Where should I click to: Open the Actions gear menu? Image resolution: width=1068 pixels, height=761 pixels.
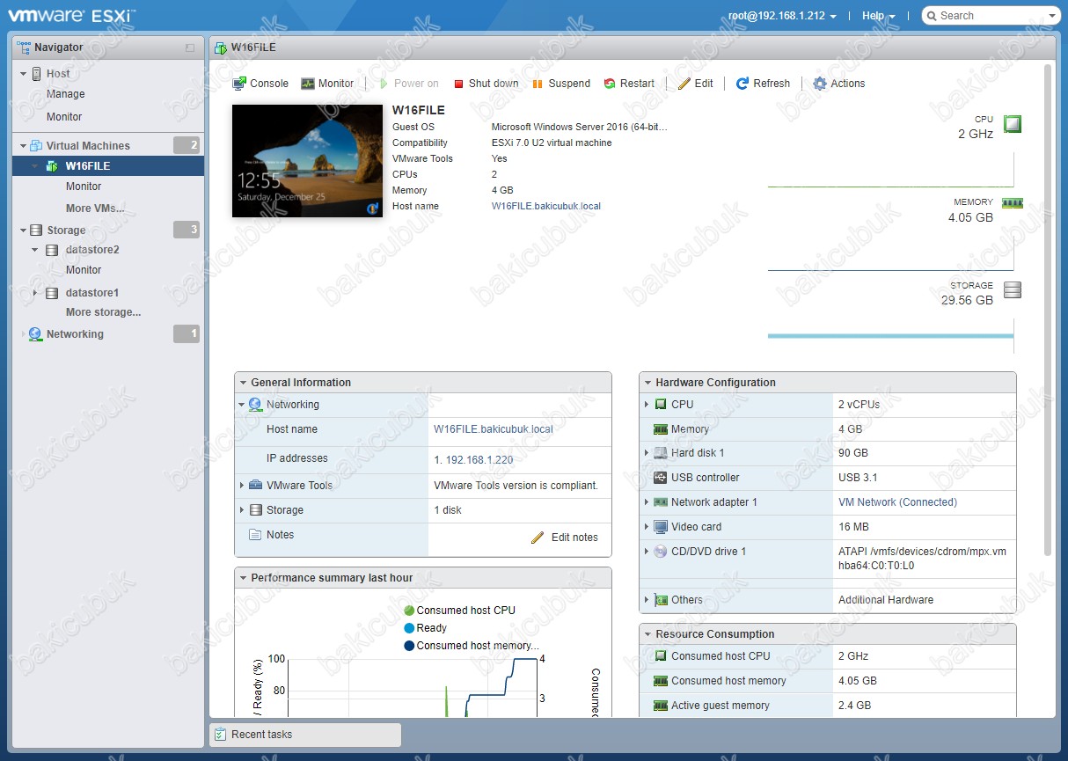(x=839, y=84)
